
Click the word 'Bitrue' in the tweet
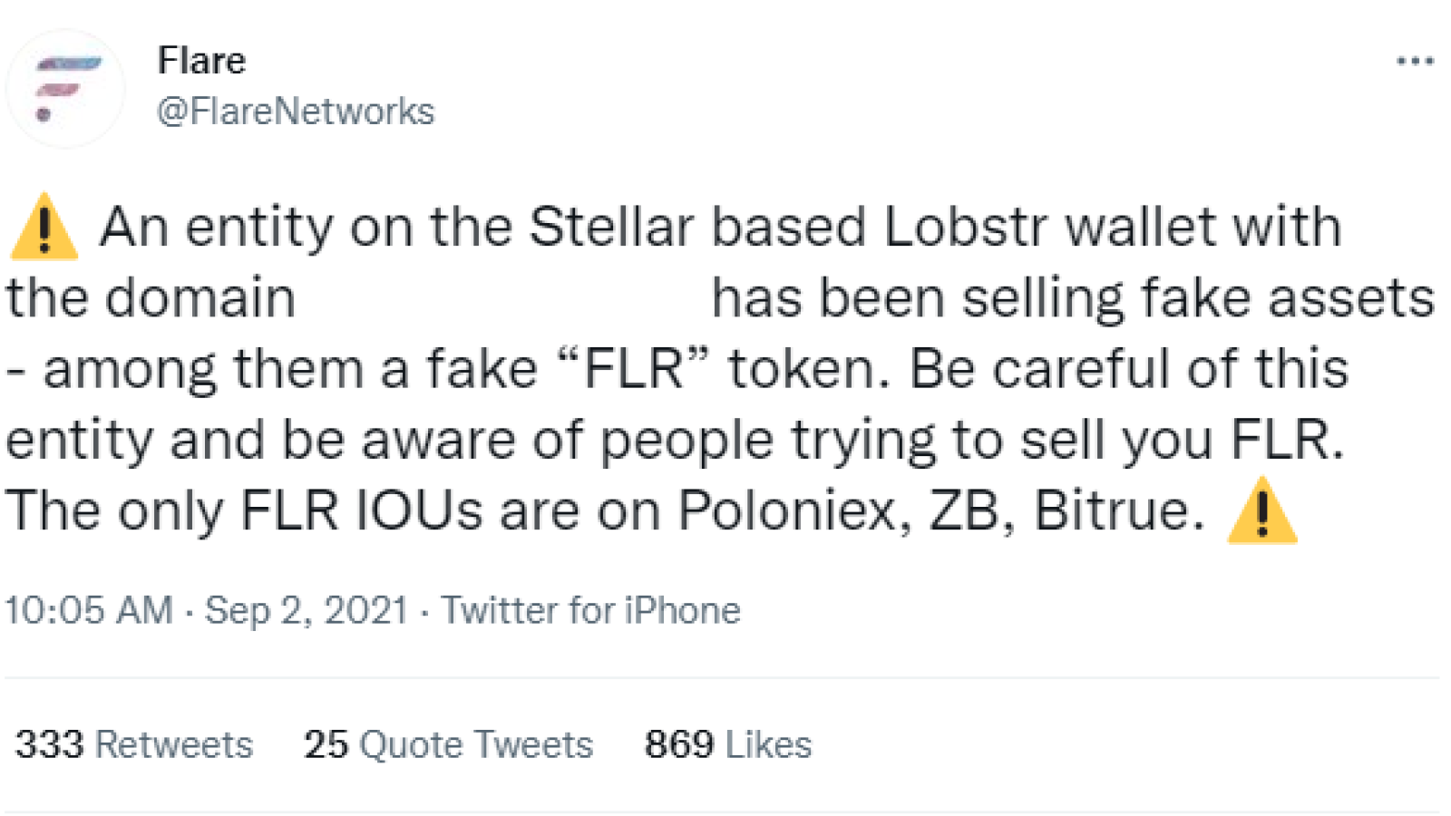pyautogui.click(x=1112, y=510)
